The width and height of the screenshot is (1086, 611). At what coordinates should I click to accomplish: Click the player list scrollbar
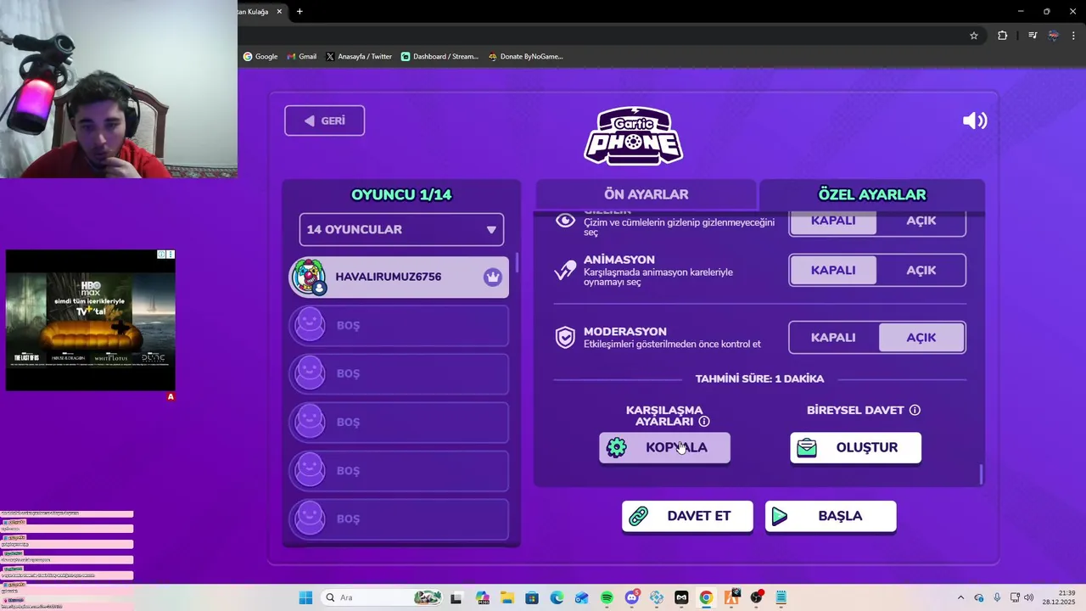coord(516,263)
